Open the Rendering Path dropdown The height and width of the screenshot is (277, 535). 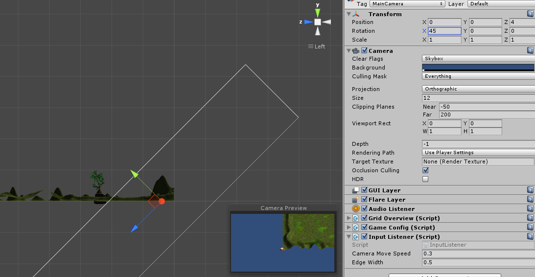coord(478,153)
